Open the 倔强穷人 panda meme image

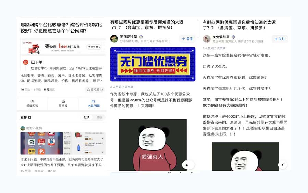click(153, 145)
